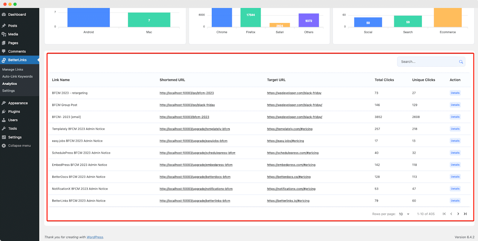Click the Media icon in sidebar
Image resolution: width=478 pixels, height=241 pixels.
pyautogui.click(x=4, y=34)
